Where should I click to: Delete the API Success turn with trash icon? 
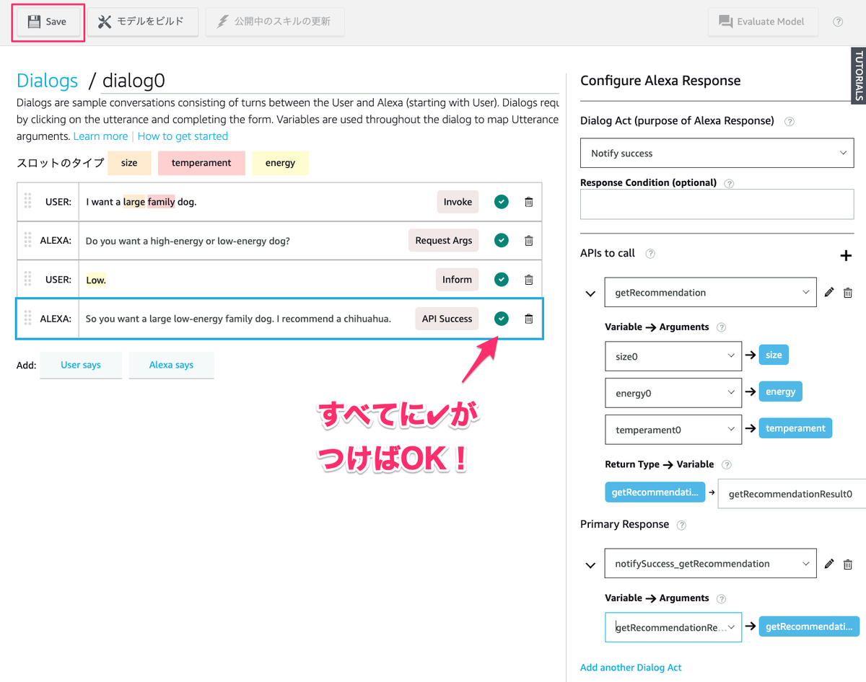[529, 319]
